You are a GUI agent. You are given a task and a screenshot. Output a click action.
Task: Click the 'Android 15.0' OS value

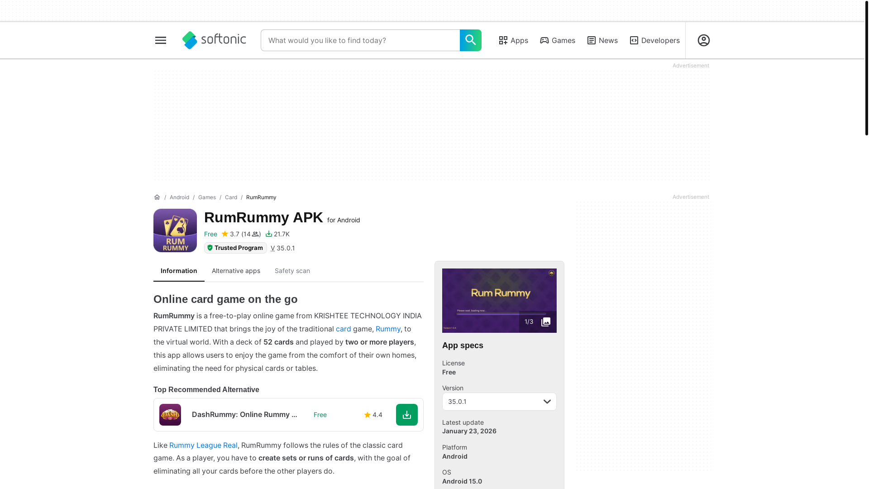462,481
